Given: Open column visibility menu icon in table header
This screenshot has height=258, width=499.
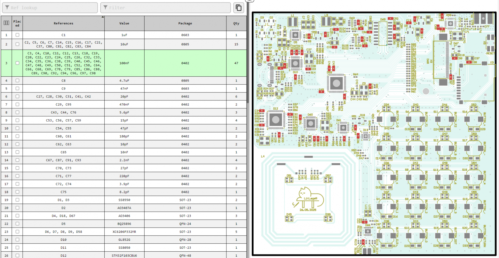Looking at the screenshot, I should 6,23.
